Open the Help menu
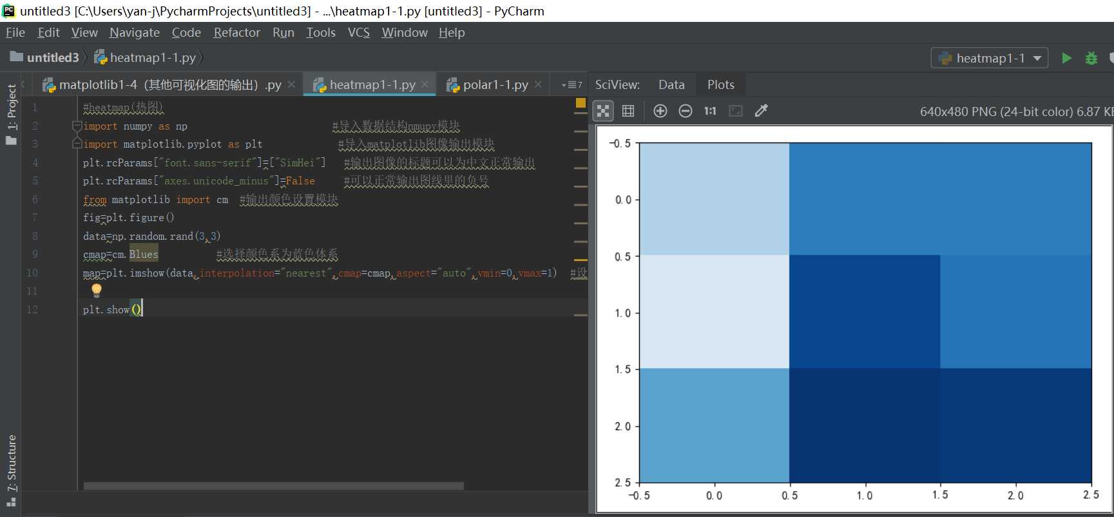The width and height of the screenshot is (1114, 517). [452, 32]
